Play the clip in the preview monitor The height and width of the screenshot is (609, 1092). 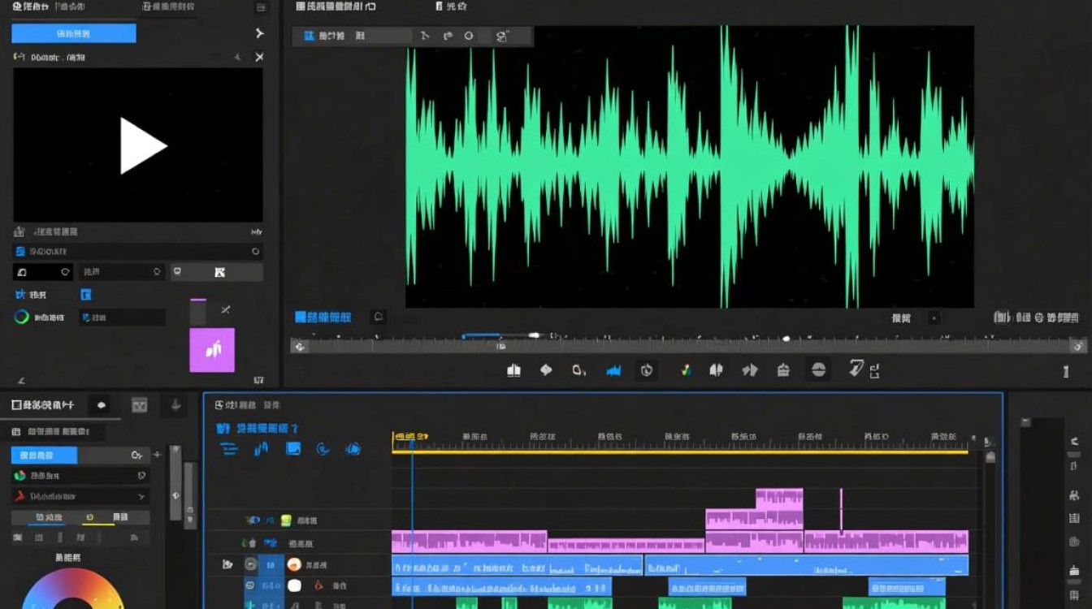click(x=143, y=146)
